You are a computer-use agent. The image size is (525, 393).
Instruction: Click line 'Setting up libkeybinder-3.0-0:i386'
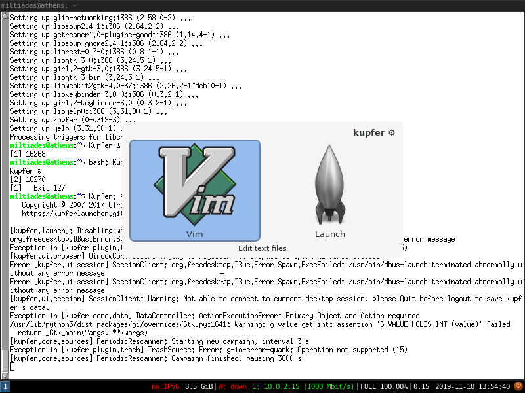pos(104,94)
